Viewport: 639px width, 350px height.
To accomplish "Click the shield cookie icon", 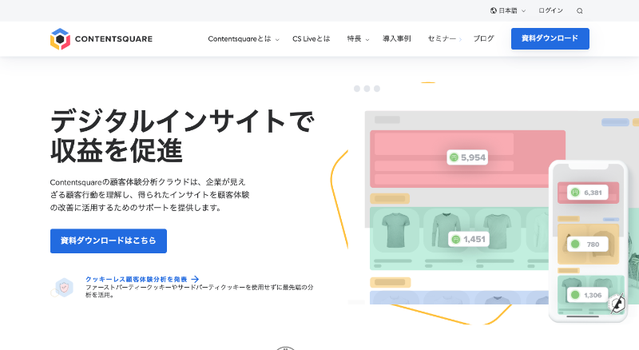I will [64, 287].
